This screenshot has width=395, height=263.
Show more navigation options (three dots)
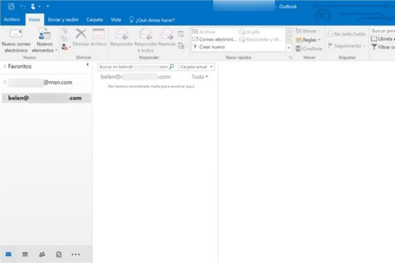(76, 254)
